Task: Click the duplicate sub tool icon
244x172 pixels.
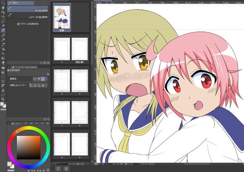Action: 45,63
